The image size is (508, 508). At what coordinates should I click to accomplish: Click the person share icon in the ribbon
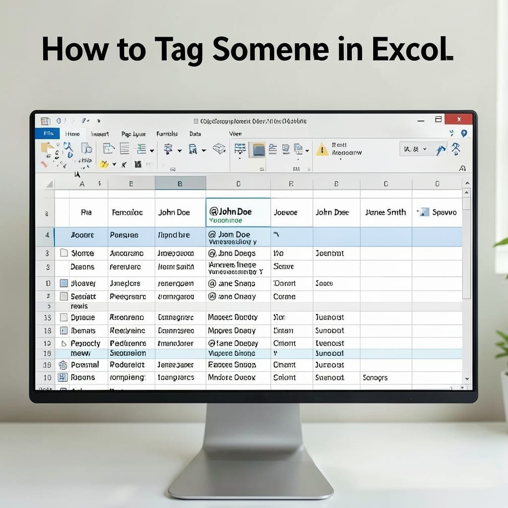click(x=455, y=149)
